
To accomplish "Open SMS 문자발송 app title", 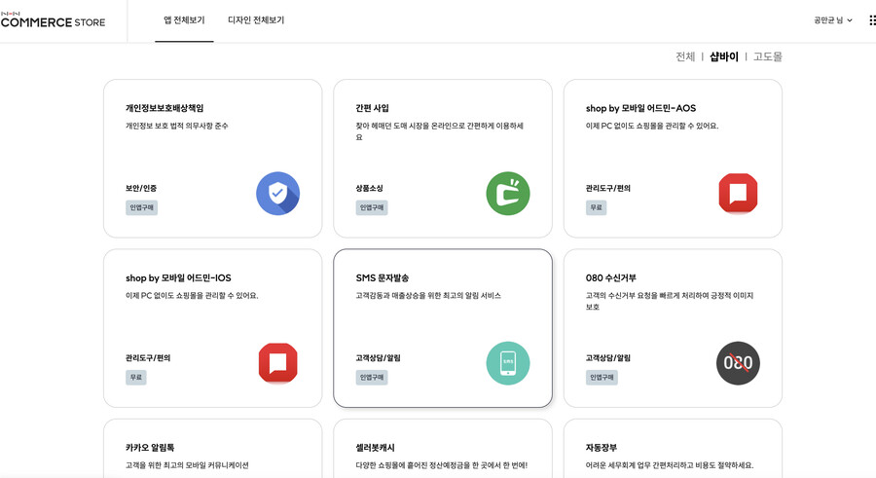I will coord(383,277).
